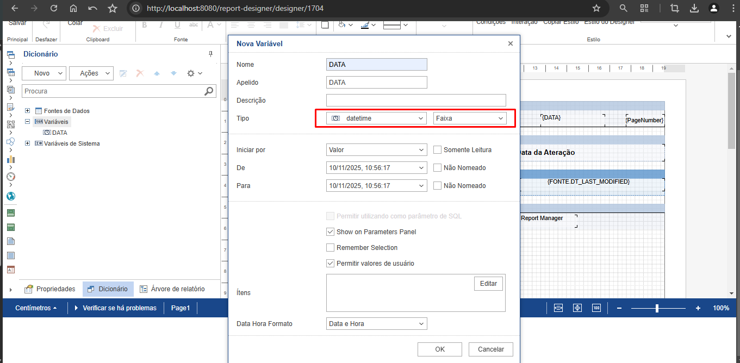Open the dictionary gear settings icon

[191, 73]
